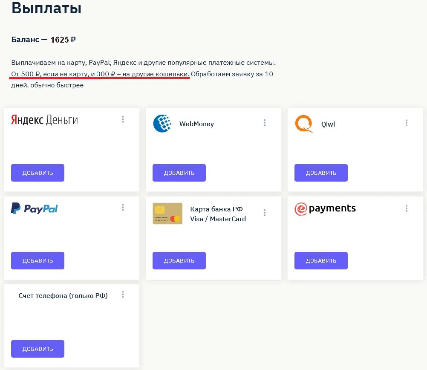Click the "Баланс — 1625 ₽" text
Screen dimensions: 427x370
click(43, 40)
